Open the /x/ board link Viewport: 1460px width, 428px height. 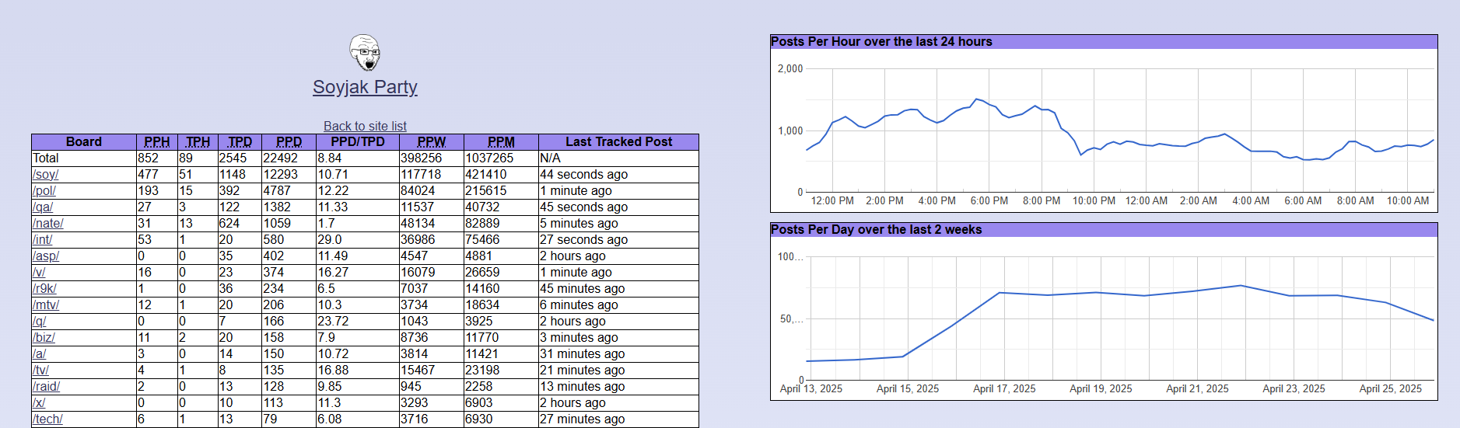coord(39,403)
